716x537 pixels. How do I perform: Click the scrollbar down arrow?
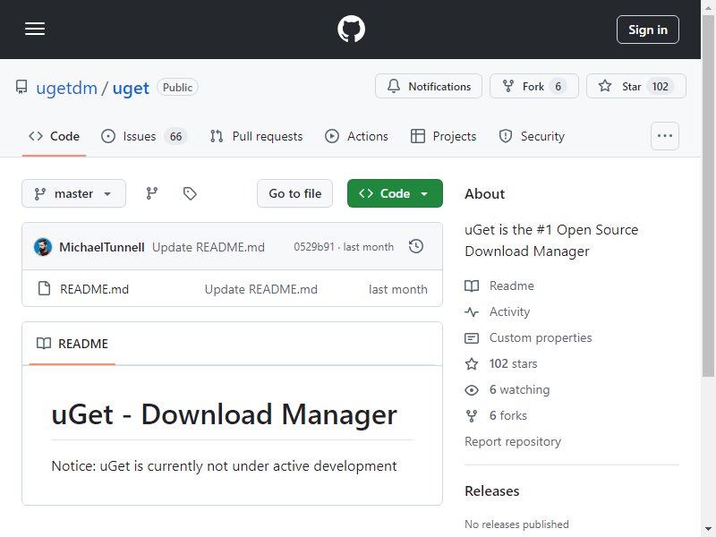point(708,530)
